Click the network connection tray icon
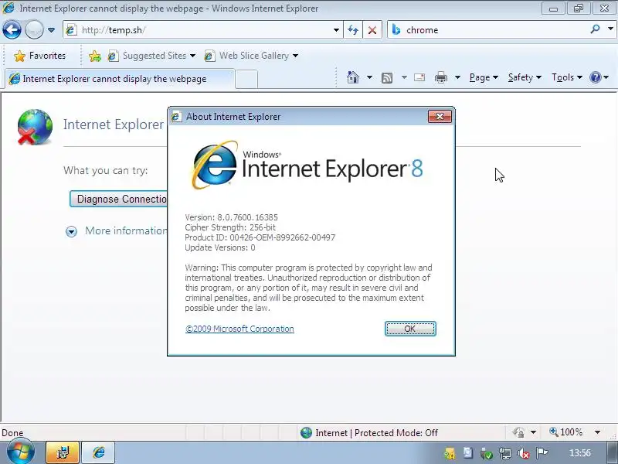The height and width of the screenshot is (464, 618). tap(505, 453)
